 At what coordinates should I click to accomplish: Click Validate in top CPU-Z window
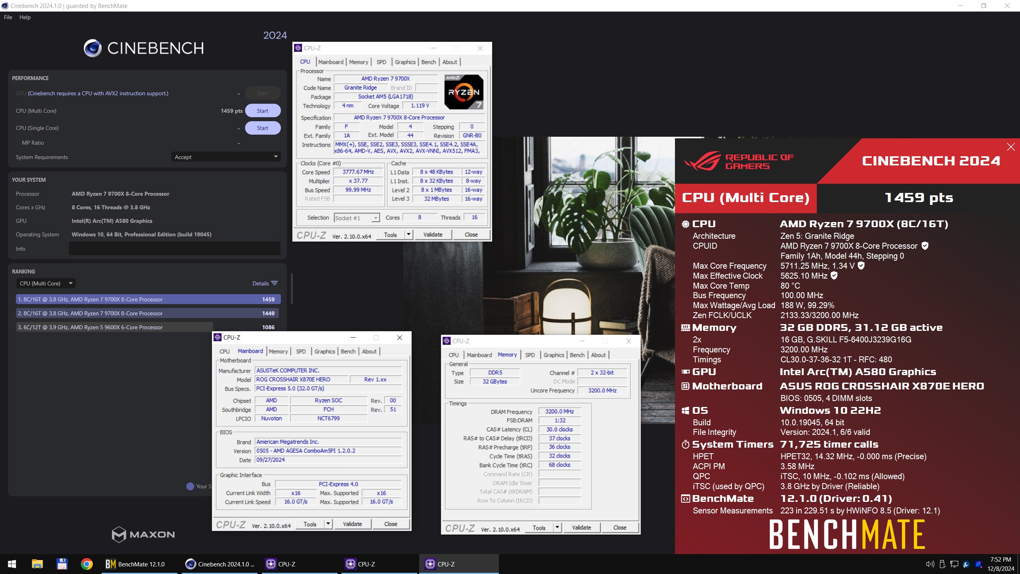coord(433,235)
